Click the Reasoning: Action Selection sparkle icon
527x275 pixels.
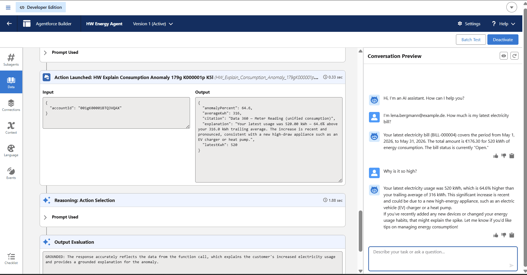[x=47, y=200]
